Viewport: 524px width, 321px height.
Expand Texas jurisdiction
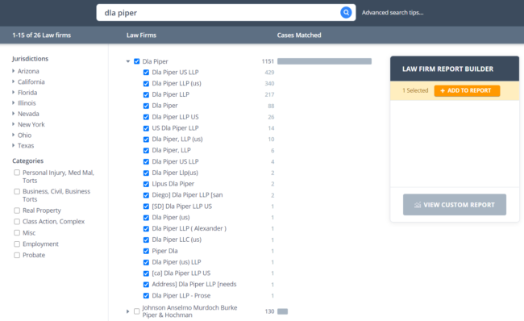tap(14, 145)
